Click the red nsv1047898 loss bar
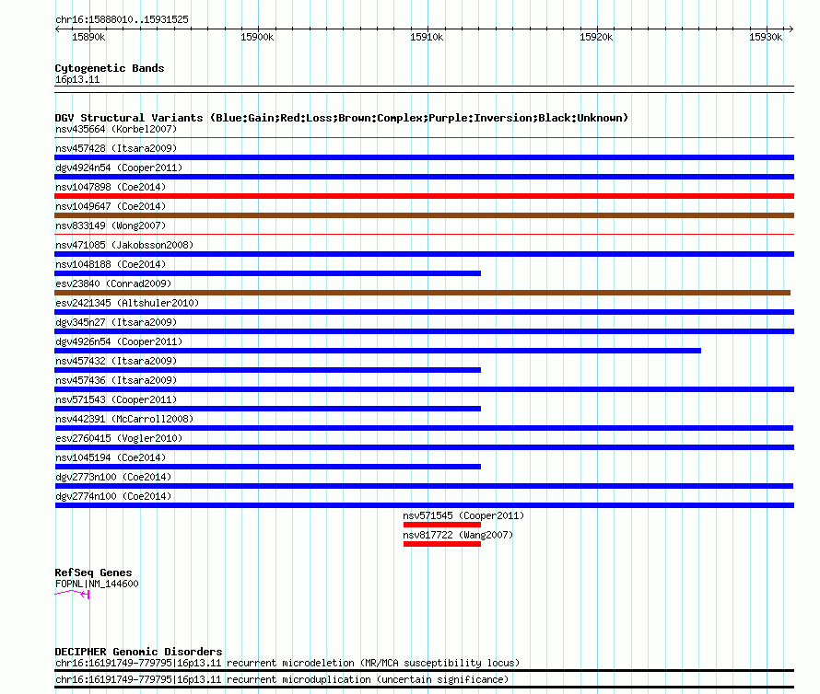 [x=424, y=196]
